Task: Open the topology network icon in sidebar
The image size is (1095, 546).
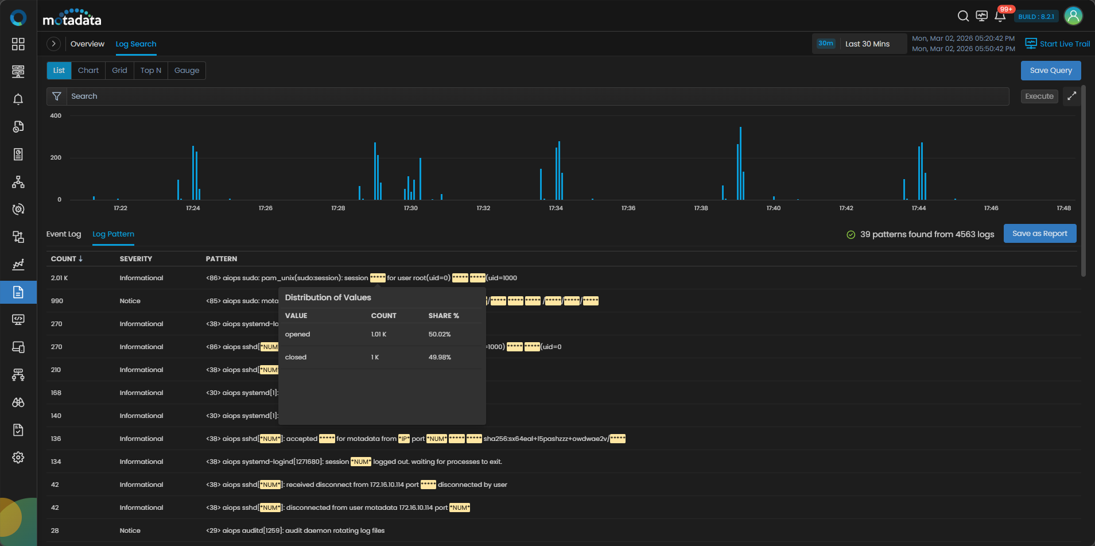Action: coord(18,182)
